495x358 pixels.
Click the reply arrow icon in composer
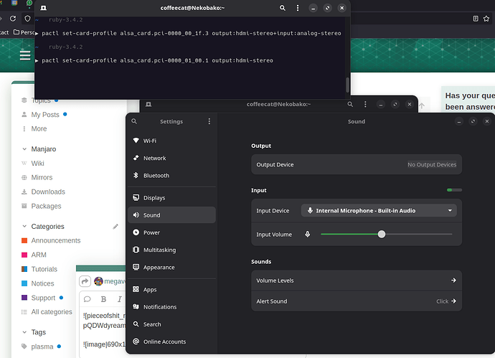tap(85, 281)
